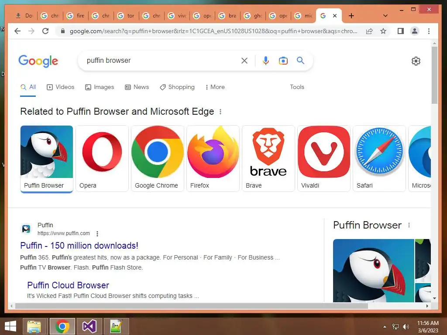Image resolution: width=447 pixels, height=335 pixels.
Task: Select the News filter
Action: [x=137, y=87]
